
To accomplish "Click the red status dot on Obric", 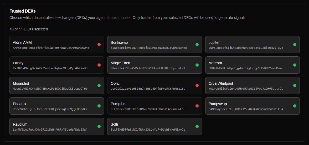I will click(x=197, y=85).
